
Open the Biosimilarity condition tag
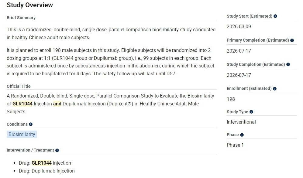click(x=22, y=134)
